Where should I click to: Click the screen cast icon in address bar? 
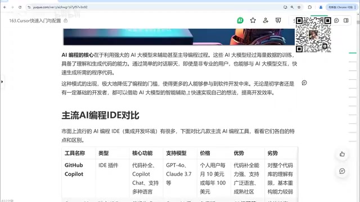[285, 7]
